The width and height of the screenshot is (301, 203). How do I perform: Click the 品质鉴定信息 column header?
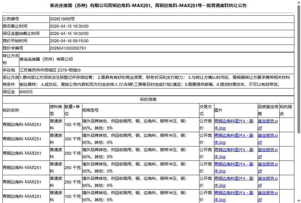click(268, 110)
